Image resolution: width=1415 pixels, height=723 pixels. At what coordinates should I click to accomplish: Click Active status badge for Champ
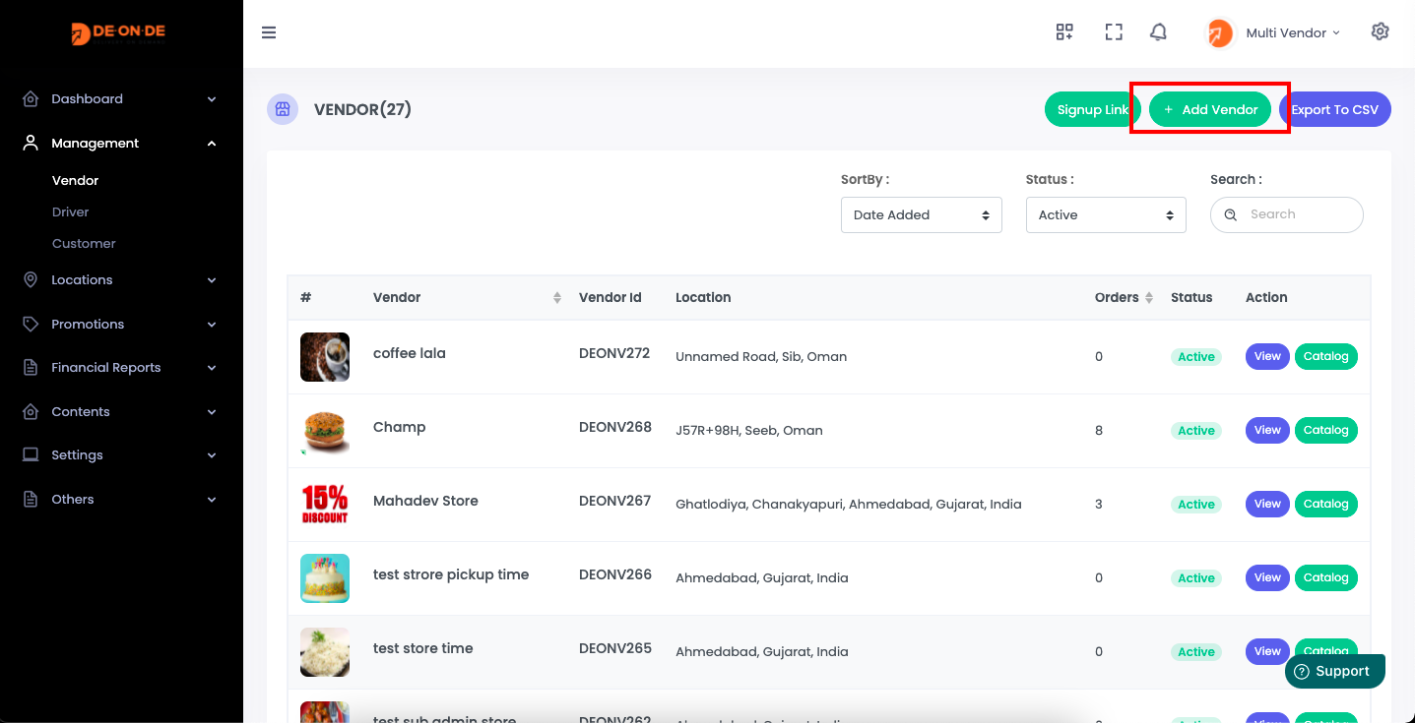click(1196, 431)
